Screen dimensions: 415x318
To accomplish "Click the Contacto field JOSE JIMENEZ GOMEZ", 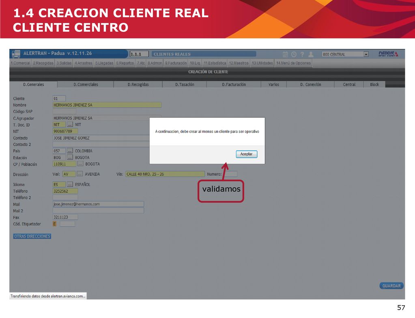I will click(101, 138).
